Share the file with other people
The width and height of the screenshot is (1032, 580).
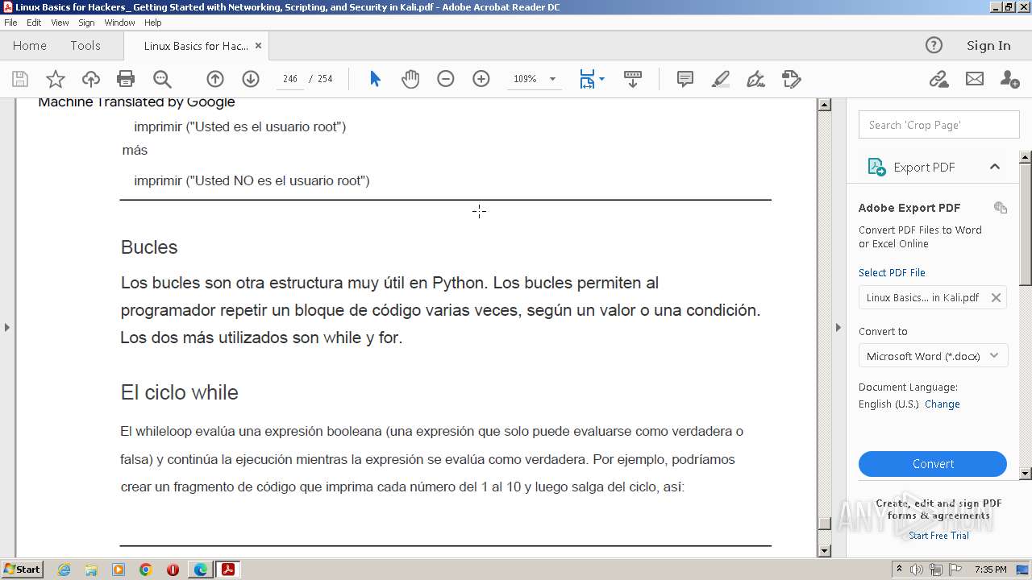click(x=1009, y=79)
